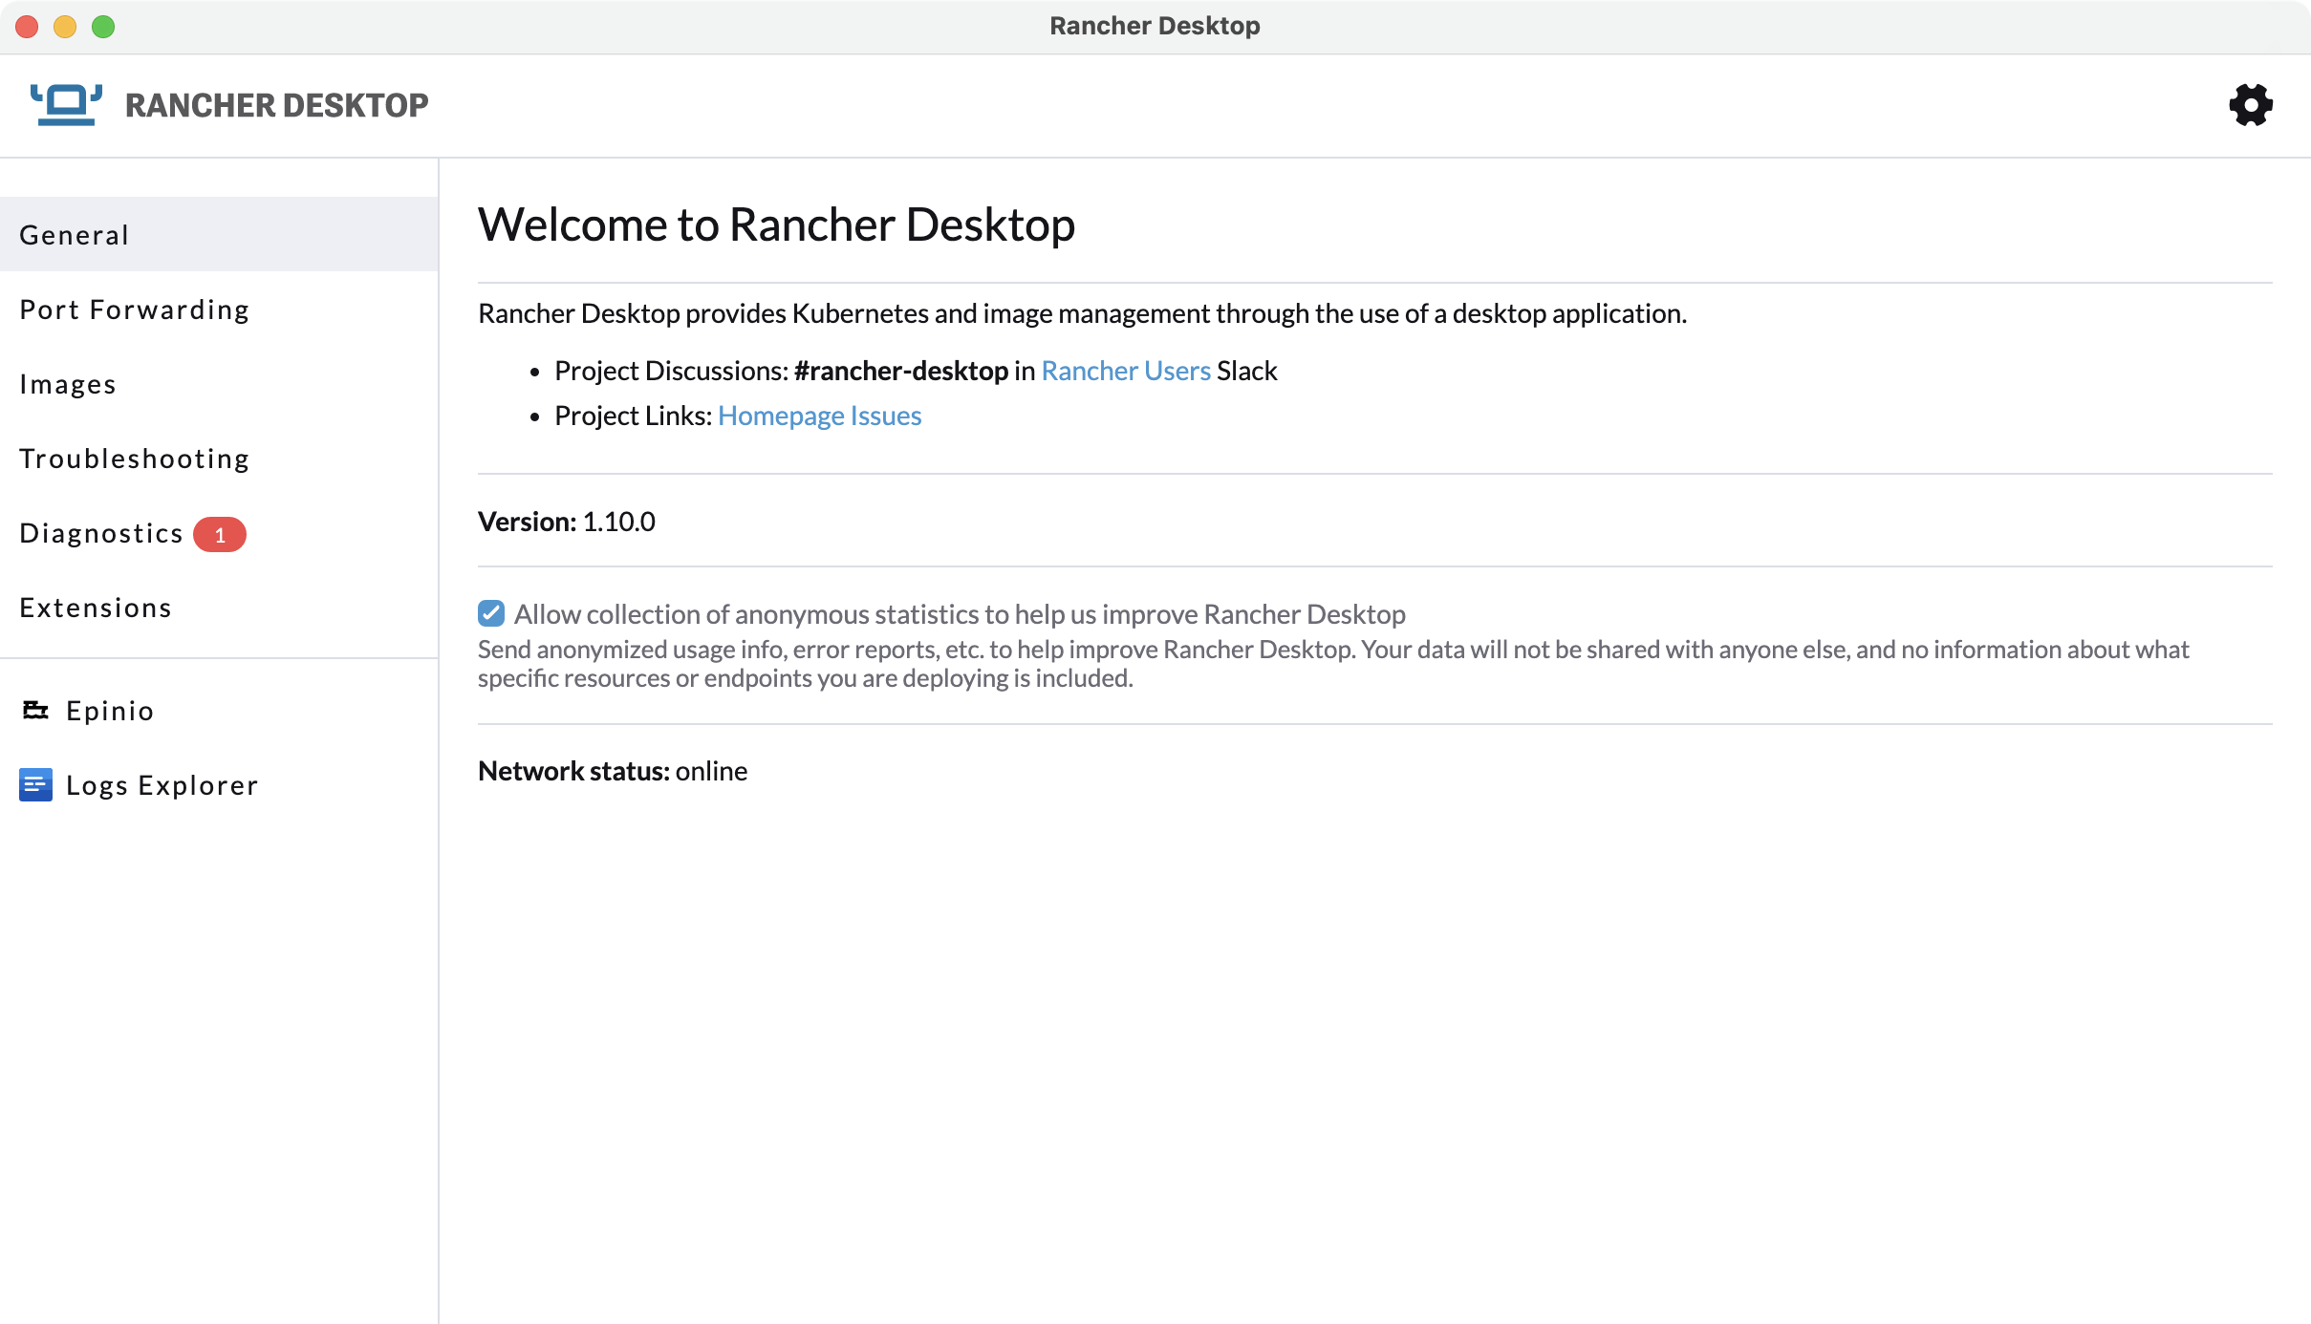
Task: Open the Extensions section
Action: pos(96,608)
